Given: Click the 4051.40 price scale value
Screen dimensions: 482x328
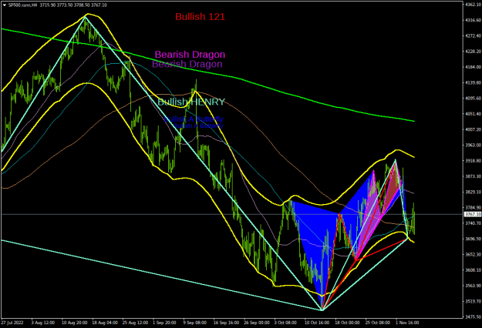Looking at the screenshot, I should (473, 114).
